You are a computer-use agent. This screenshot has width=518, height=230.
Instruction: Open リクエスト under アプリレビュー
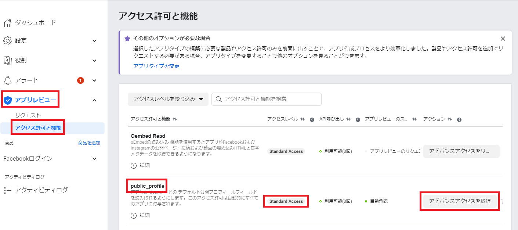pyautogui.click(x=28, y=115)
